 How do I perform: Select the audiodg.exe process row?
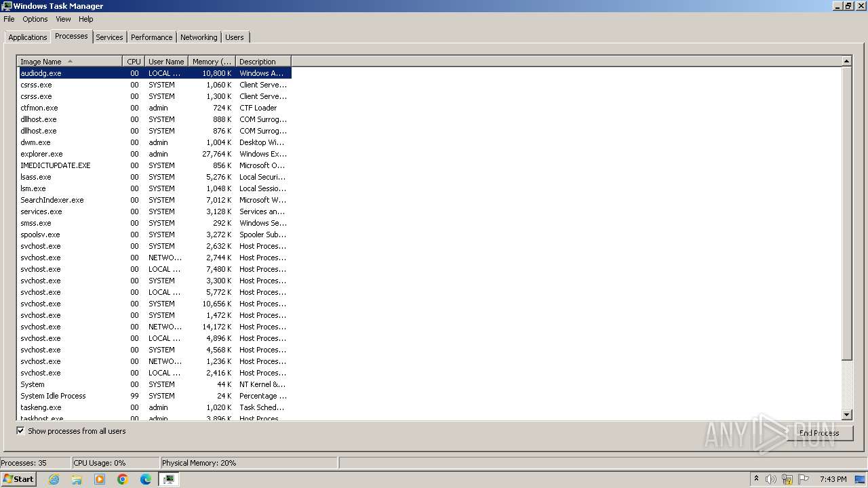pyautogui.click(x=154, y=73)
